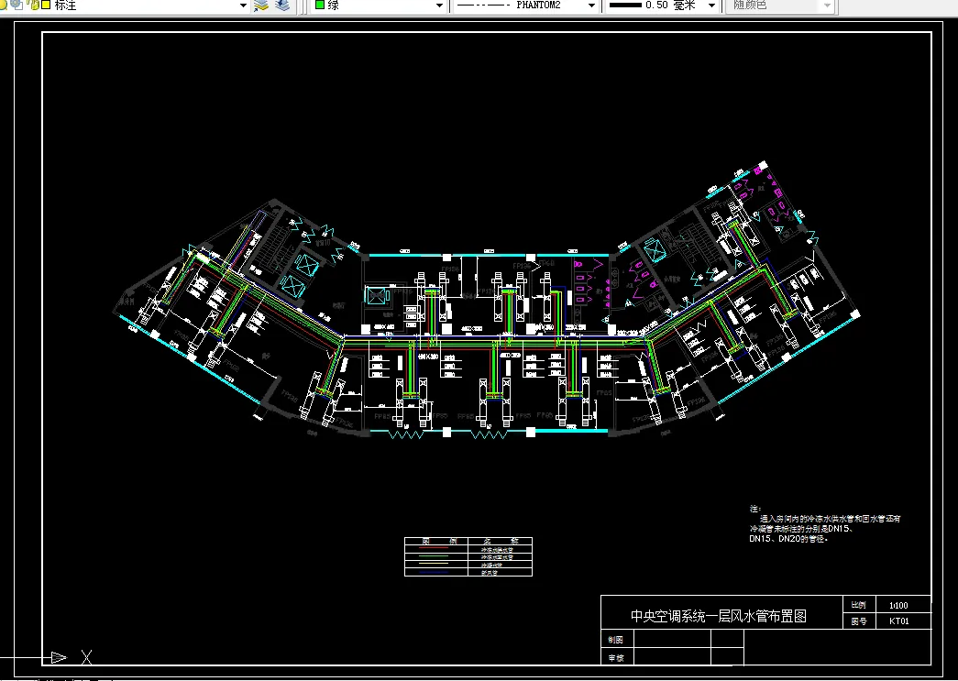Open the disabled 随颜色 plot style dropdown

coord(827,5)
